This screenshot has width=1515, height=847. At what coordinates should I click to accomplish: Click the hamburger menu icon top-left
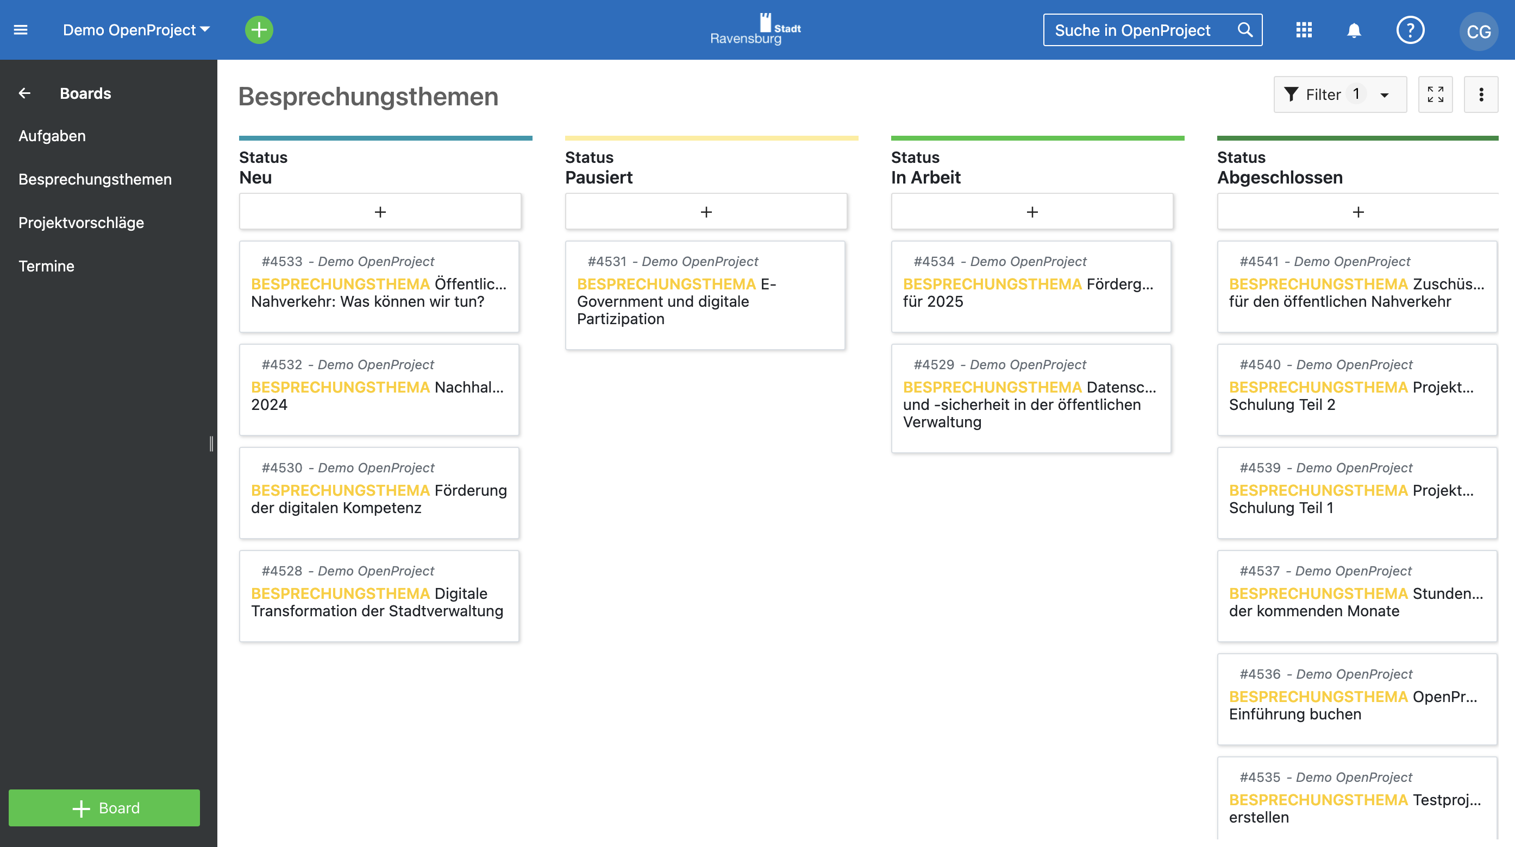21,30
